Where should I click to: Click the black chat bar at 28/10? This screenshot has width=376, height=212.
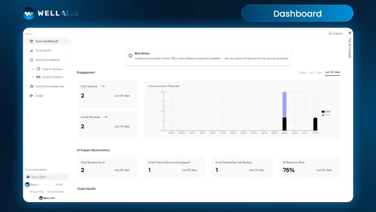(284, 124)
